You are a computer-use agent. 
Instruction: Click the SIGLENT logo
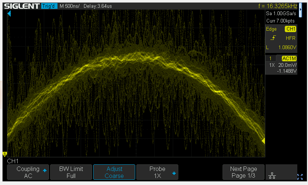[22, 6]
